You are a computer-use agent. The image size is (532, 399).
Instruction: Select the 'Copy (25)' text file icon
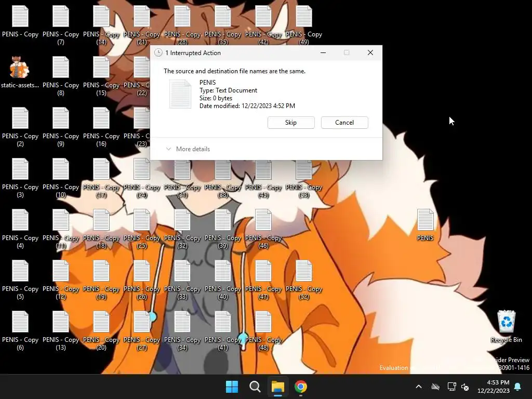click(x=142, y=220)
